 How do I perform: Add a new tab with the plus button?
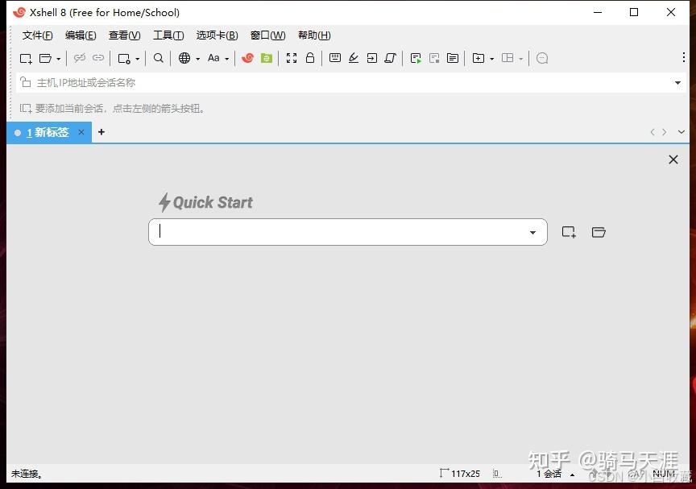coord(101,132)
